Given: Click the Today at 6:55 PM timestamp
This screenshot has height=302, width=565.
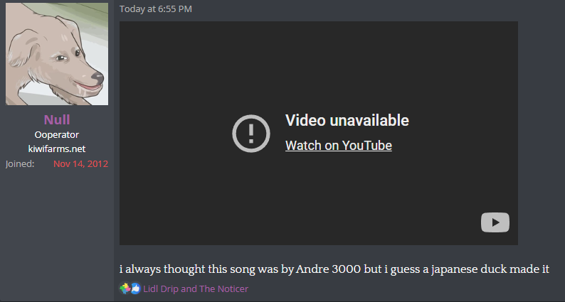Looking at the screenshot, I should tap(155, 9).
